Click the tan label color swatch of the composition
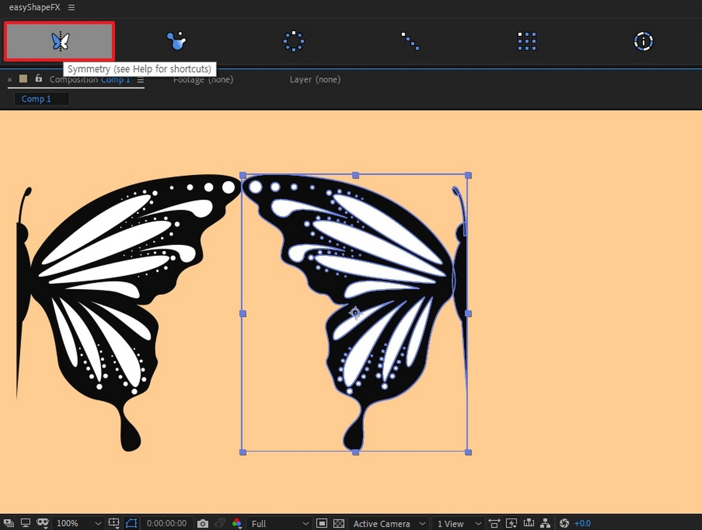The image size is (702, 530). point(23,79)
